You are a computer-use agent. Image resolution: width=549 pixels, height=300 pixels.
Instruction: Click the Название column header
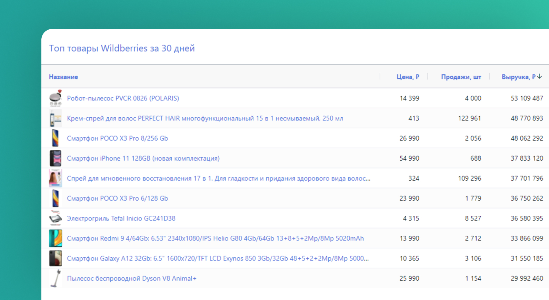tap(63, 77)
